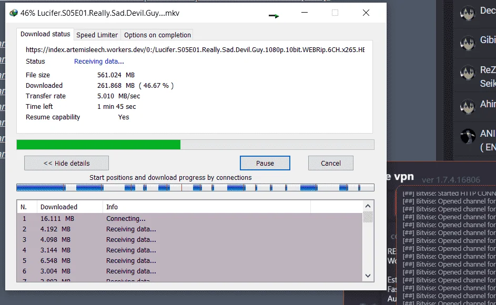Viewport: 496px width, 305px height.
Task: Select connection row 2 with 4.192 MB
Action: point(189,229)
